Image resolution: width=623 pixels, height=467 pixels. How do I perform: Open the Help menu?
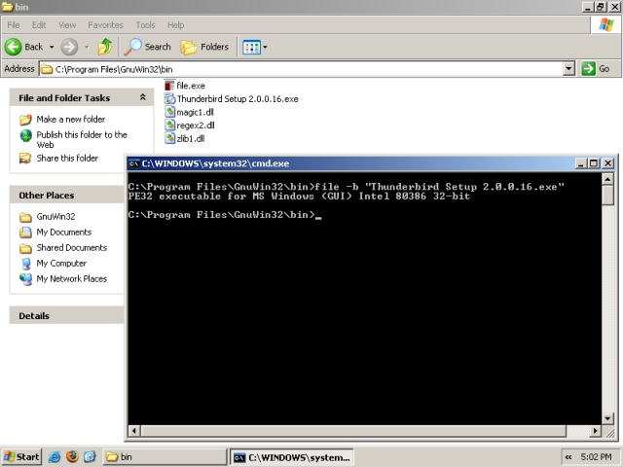(175, 25)
